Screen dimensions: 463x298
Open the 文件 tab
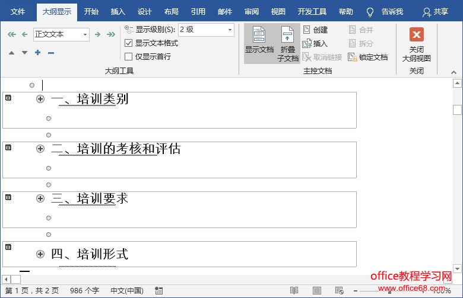pyautogui.click(x=18, y=12)
